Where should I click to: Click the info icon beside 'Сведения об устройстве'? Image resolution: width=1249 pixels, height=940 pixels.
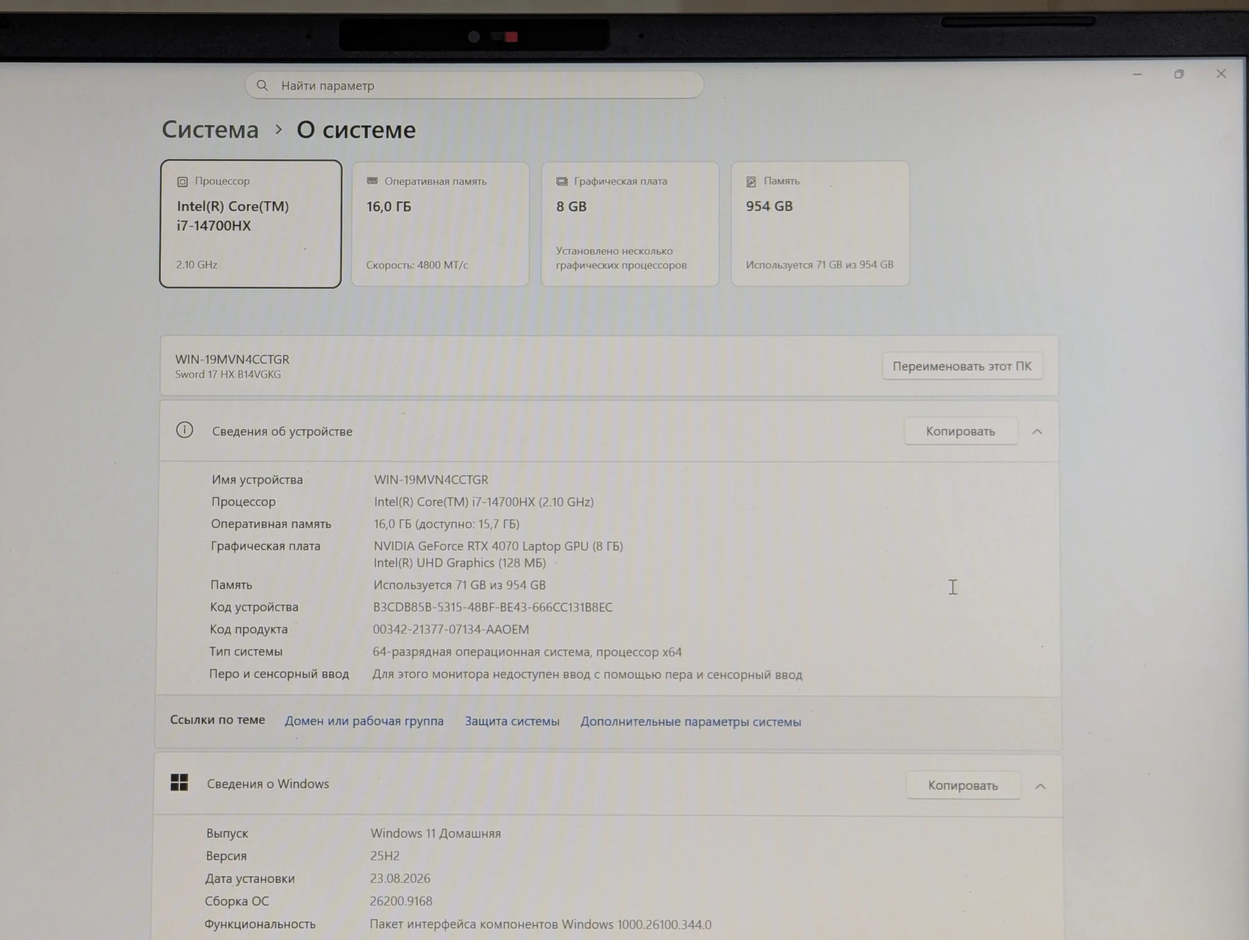pyautogui.click(x=184, y=430)
